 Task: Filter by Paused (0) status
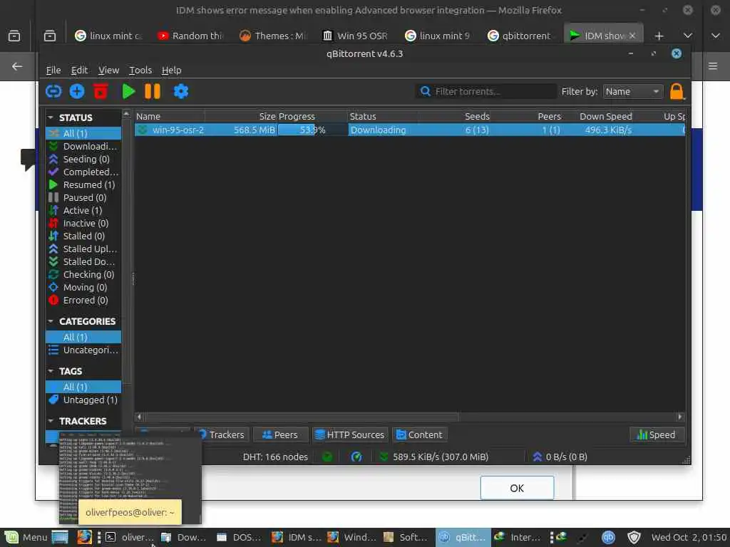83,197
